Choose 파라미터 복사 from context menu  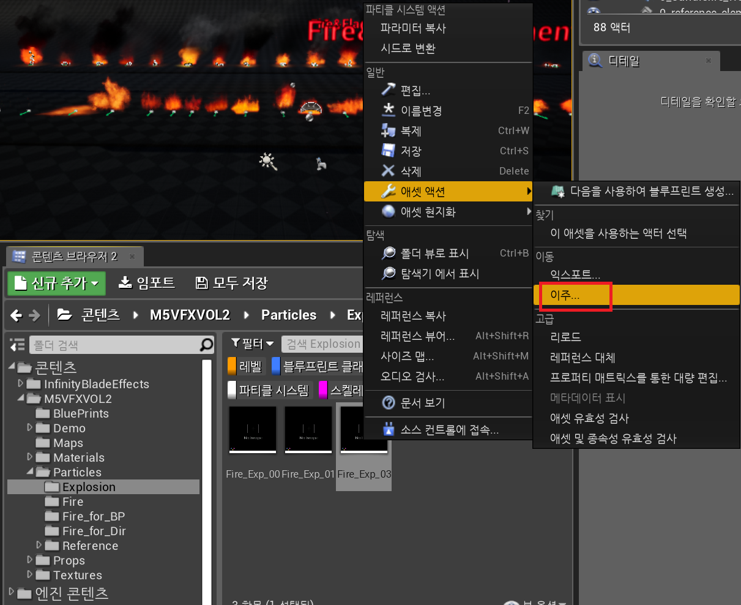pyautogui.click(x=448, y=28)
